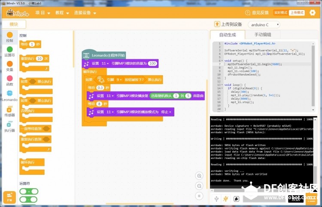Collapse the void setup() code fold arrow
The height and width of the screenshot is (207, 322).
coord(222,61)
